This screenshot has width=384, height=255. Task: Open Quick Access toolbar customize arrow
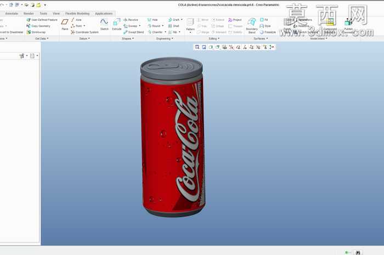click(45, 5)
